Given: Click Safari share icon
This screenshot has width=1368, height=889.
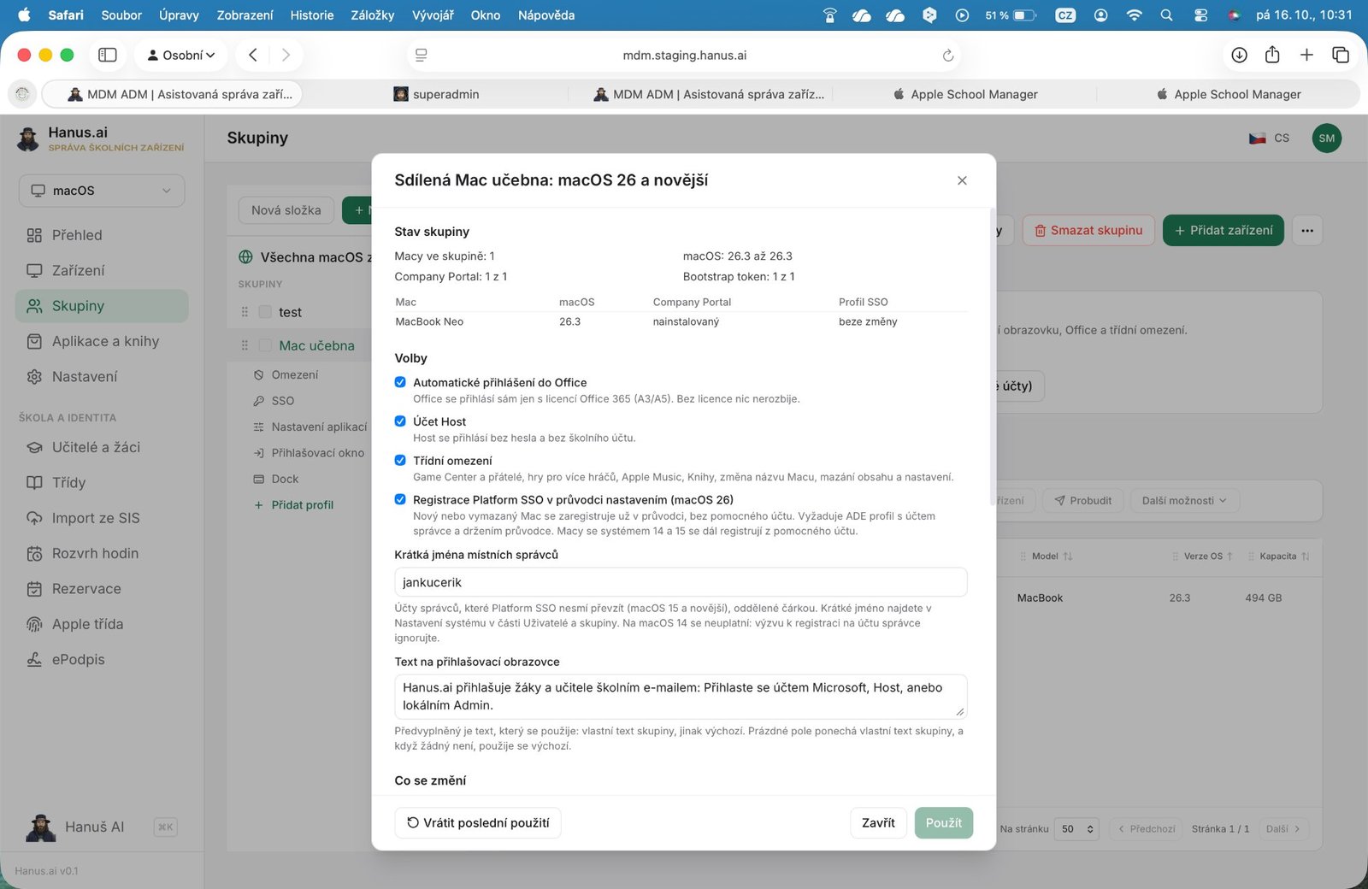Looking at the screenshot, I should point(1272,55).
